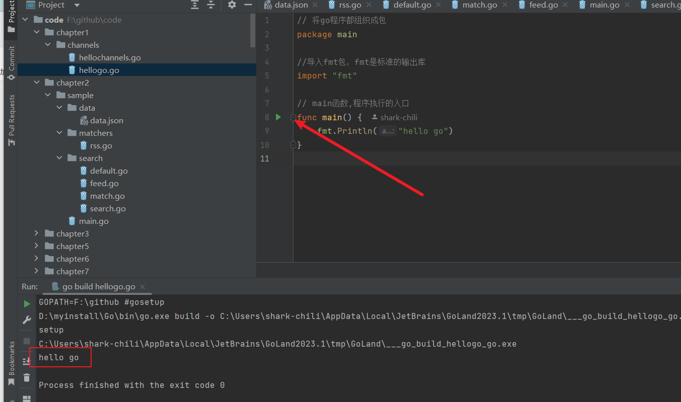Open the Project view dropdown
Image resolution: width=681 pixels, height=402 pixels.
pos(77,5)
